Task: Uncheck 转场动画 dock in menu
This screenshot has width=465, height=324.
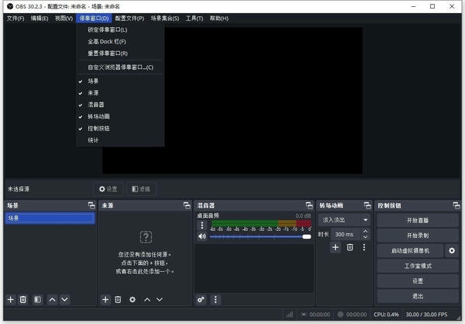Action: click(x=120, y=116)
